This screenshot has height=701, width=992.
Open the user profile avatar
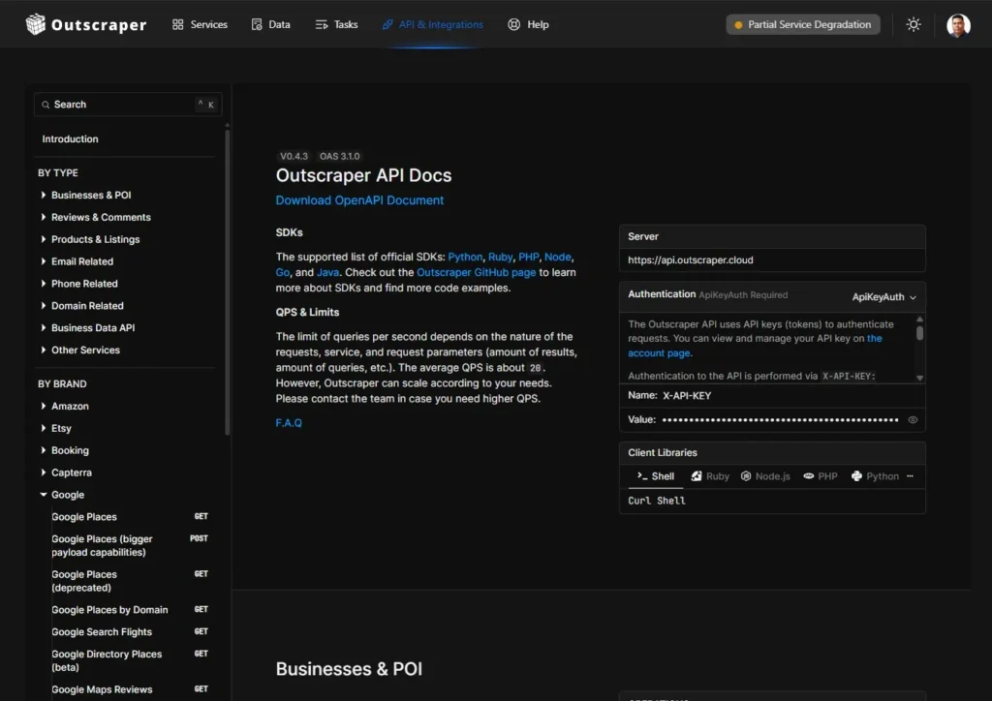click(958, 24)
